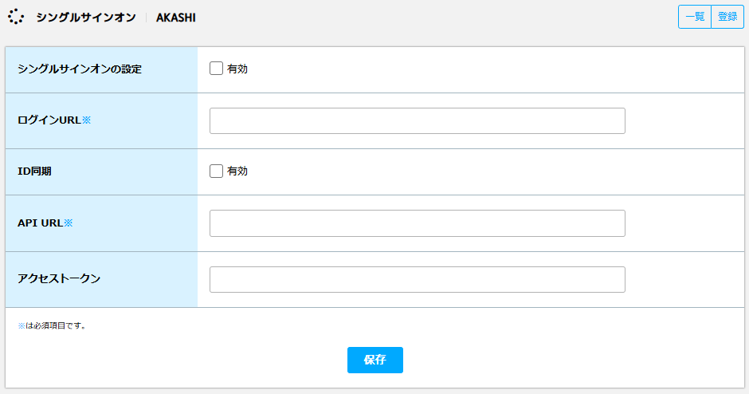The width and height of the screenshot is (749, 394).
Task: Click 有効 label beside シングルサインオンの設定 checkbox
Action: click(237, 69)
